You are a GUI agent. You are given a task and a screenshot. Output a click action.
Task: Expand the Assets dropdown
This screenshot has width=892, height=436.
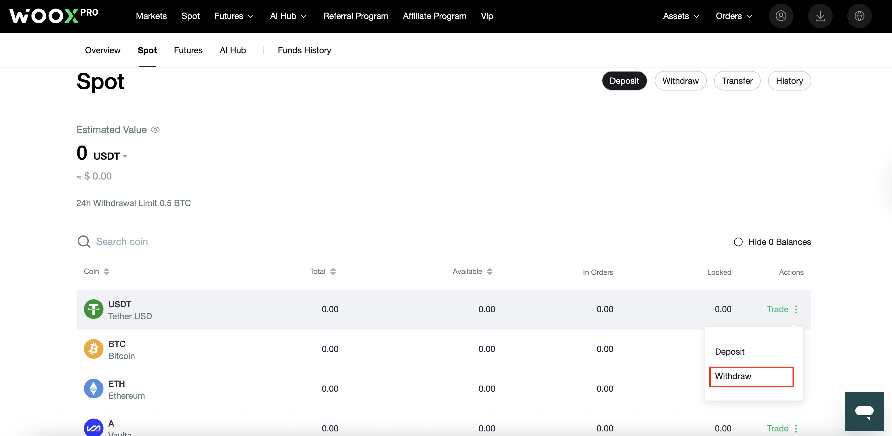pos(681,16)
